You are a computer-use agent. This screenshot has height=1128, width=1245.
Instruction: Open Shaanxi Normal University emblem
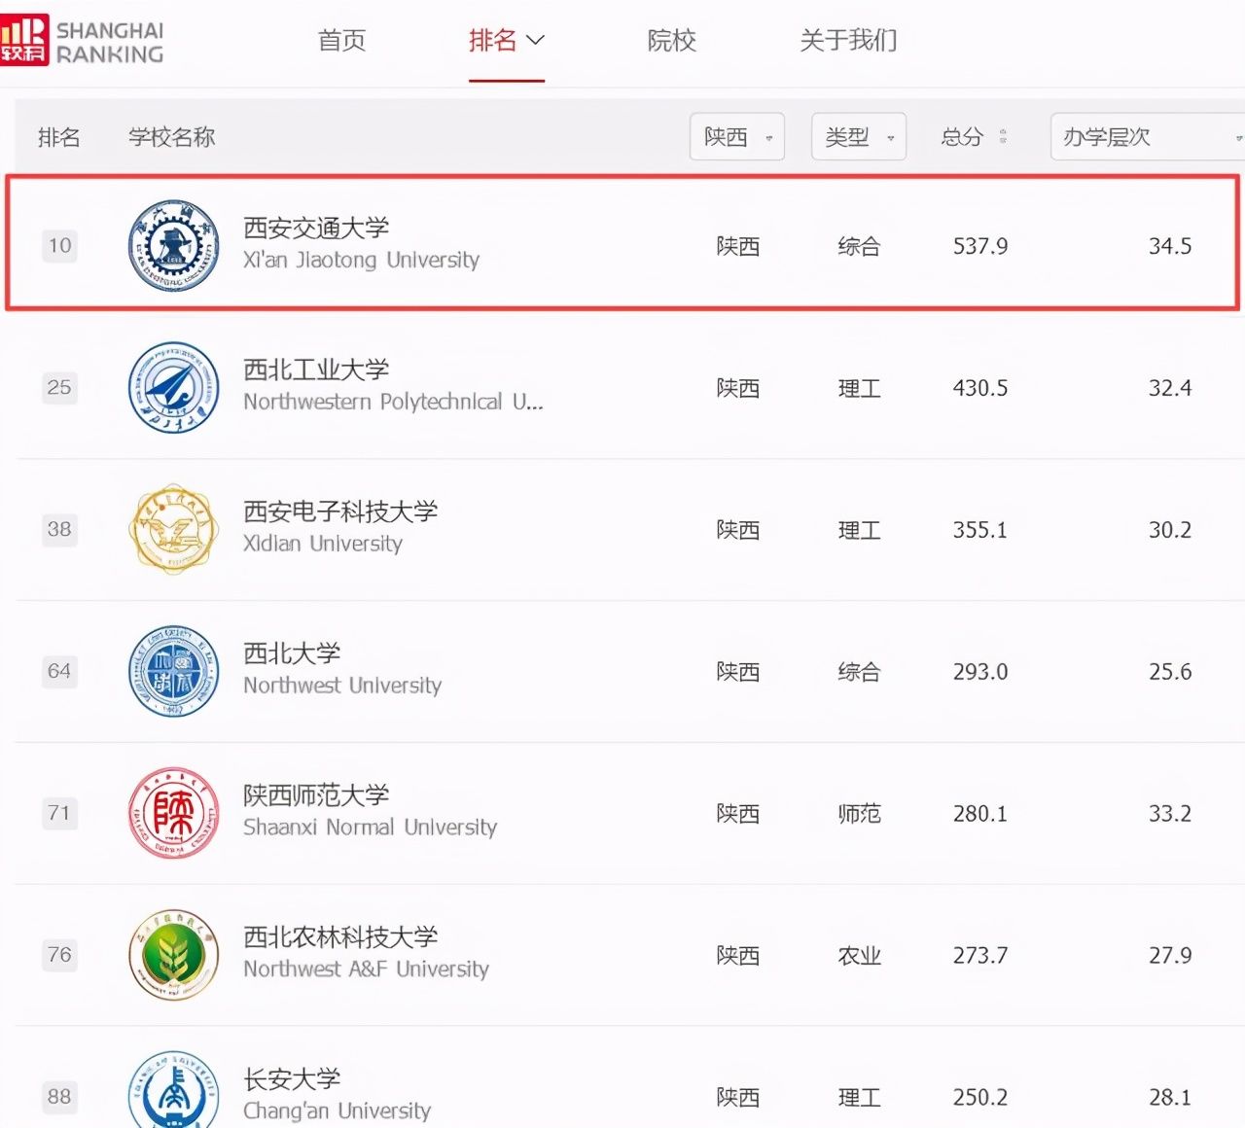point(174,813)
